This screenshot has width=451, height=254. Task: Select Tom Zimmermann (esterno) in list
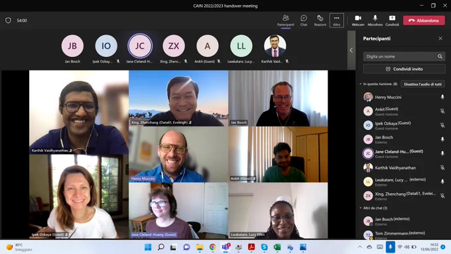point(403,235)
